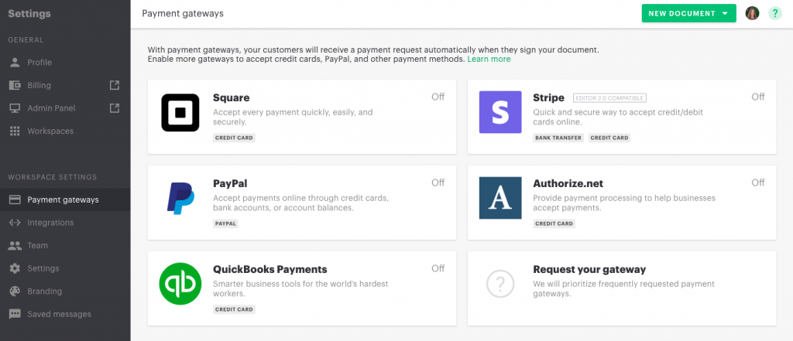Screen dimensions: 793x341
Task: Open the Stripe gateway title
Action: pyautogui.click(x=548, y=98)
